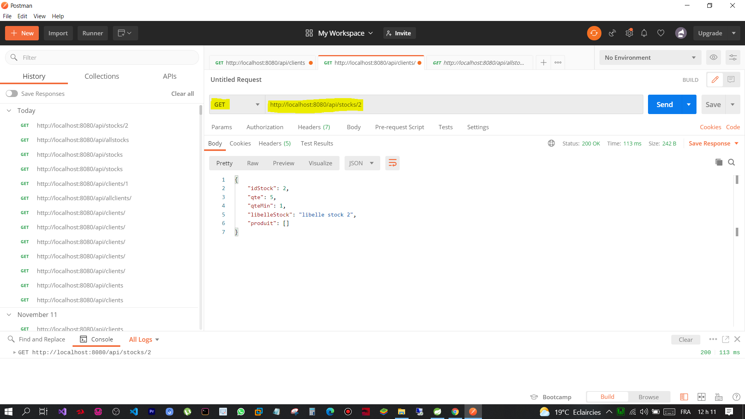Select the Visualize response view

320,163
